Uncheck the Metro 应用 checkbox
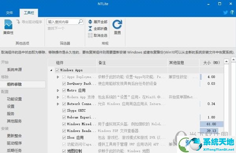 pos(64,90)
